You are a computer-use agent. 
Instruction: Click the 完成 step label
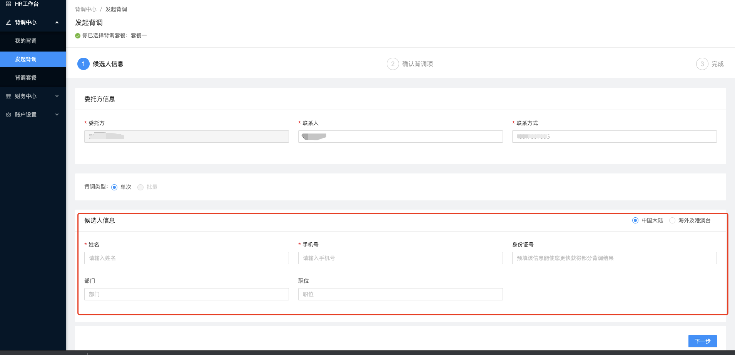tap(718, 64)
